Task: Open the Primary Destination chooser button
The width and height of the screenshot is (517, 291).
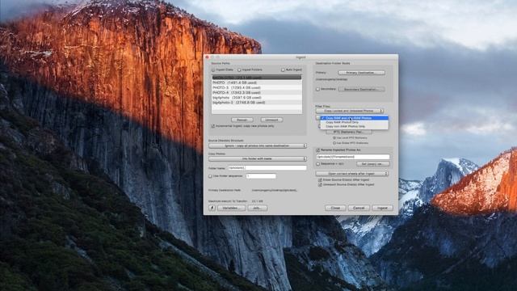Action: [361, 73]
